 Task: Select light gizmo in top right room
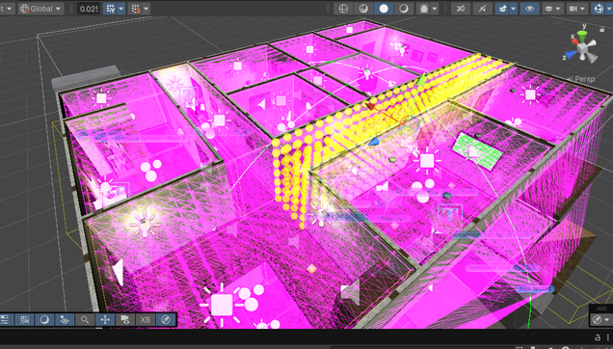pyautogui.click(x=530, y=94)
